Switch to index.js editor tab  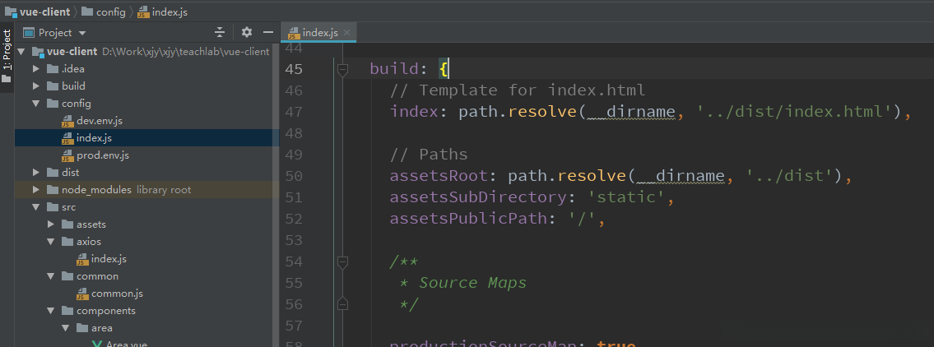pos(319,33)
